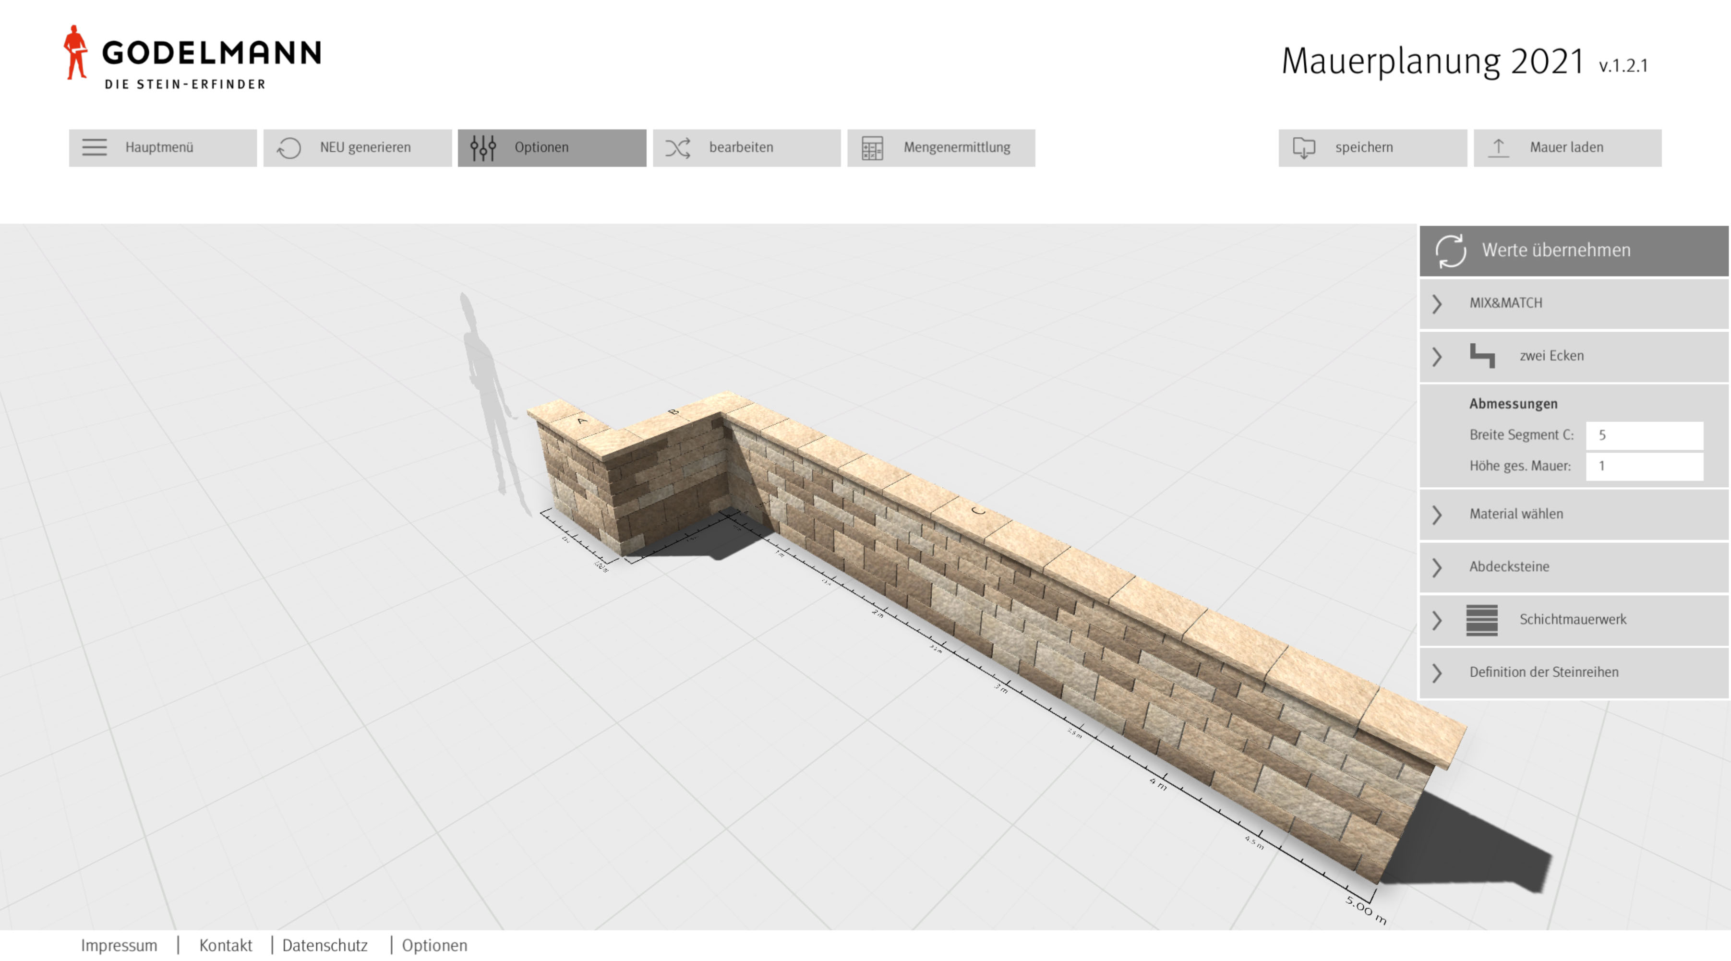
Task: Click the MIX&MATCH label
Action: [x=1505, y=303]
